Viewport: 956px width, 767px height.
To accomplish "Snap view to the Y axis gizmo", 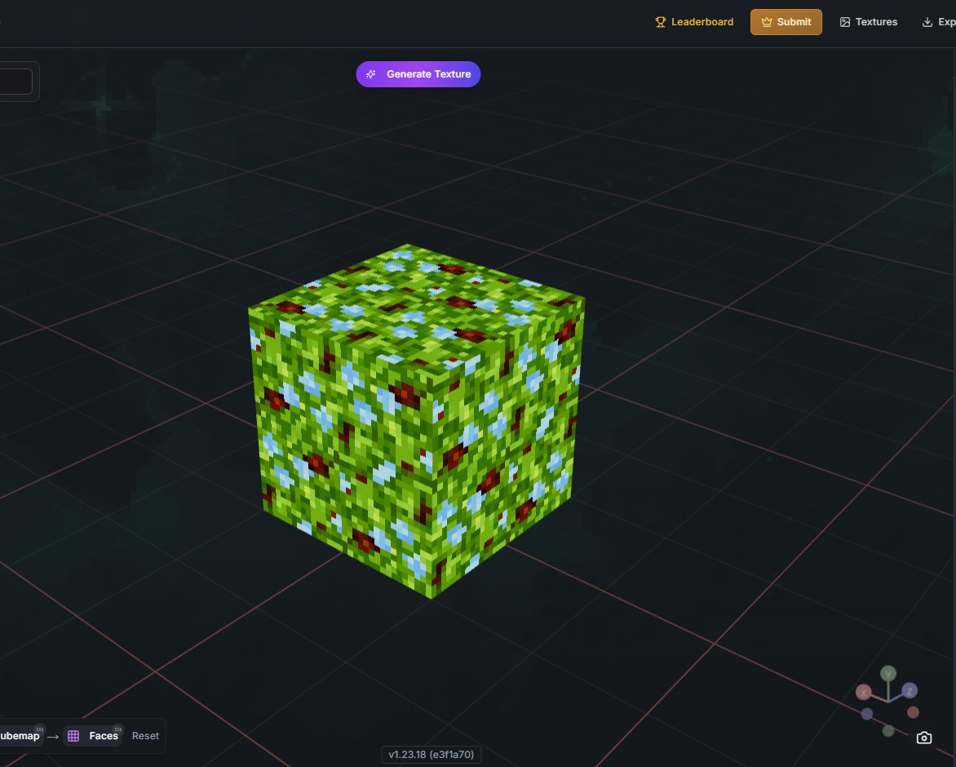I will click(888, 673).
